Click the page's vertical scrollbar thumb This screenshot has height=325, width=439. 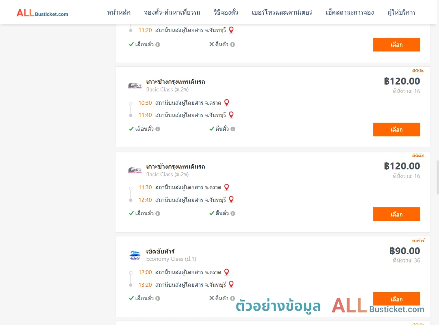tap(437, 177)
